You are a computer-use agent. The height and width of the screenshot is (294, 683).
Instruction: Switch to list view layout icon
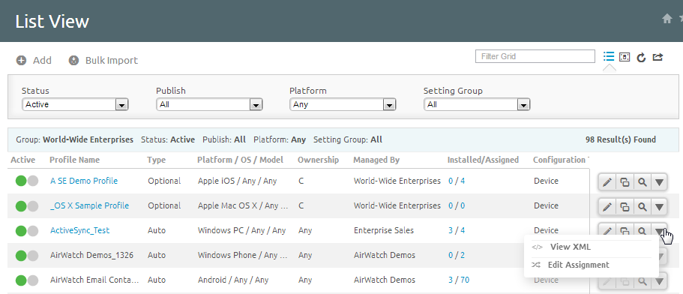pyautogui.click(x=609, y=56)
